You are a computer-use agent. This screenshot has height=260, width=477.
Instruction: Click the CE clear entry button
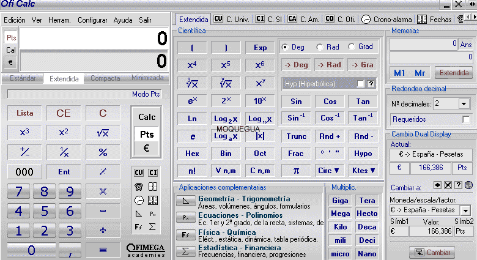point(63,113)
